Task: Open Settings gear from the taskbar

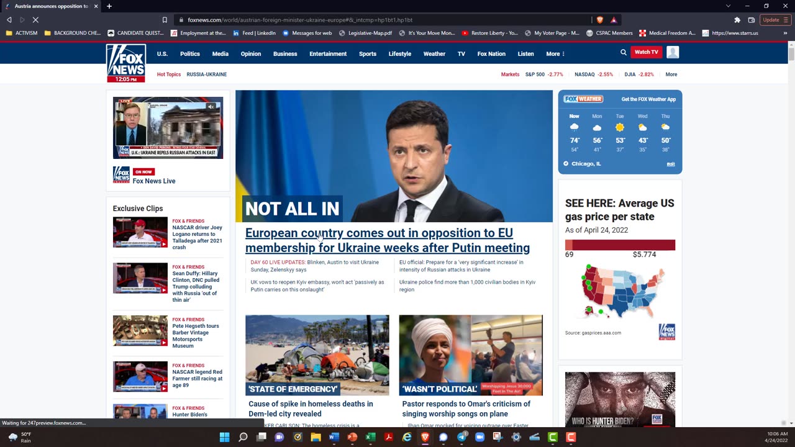Action: tap(516, 437)
